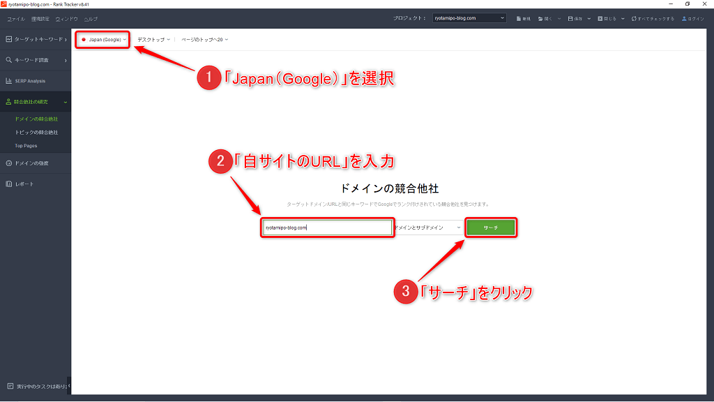Viewport: 714px width, 402px height.
Task: Open the デスクトップ device dropdown
Action: click(x=153, y=40)
